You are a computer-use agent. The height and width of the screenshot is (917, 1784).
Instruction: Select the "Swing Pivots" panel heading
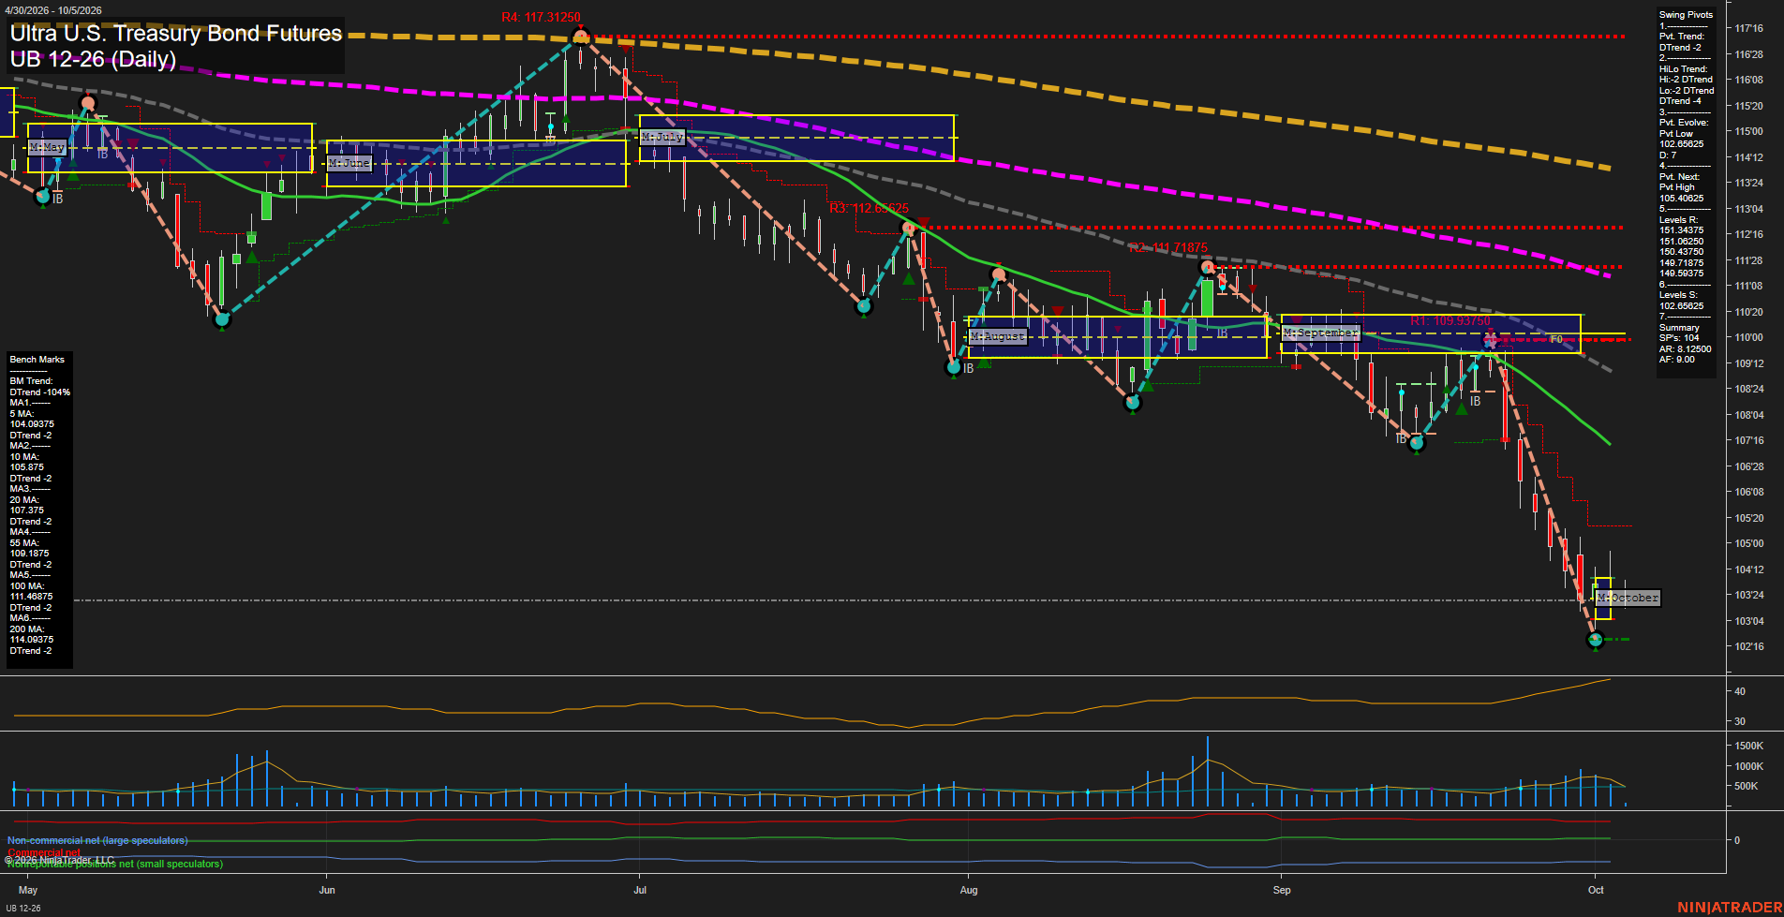(x=1686, y=15)
